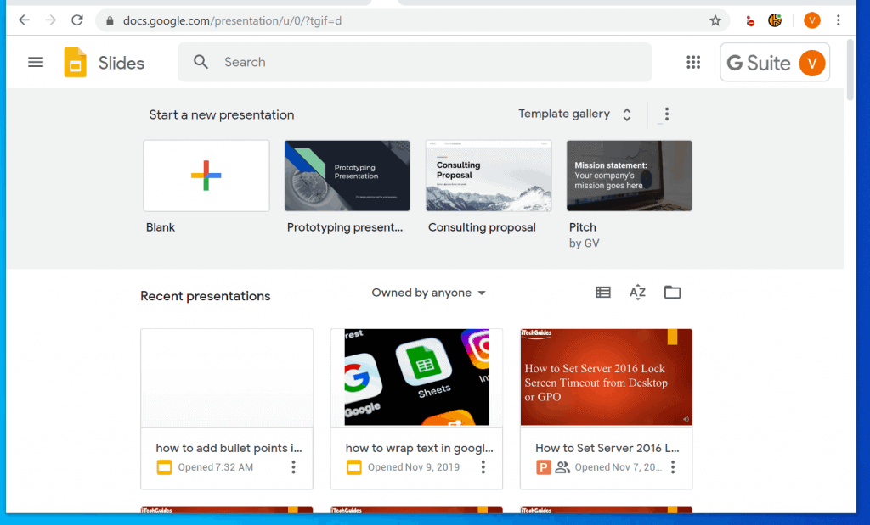The height and width of the screenshot is (525, 870).
Task: Click the red extension icon in Chrome toolbar
Action: pos(750,21)
